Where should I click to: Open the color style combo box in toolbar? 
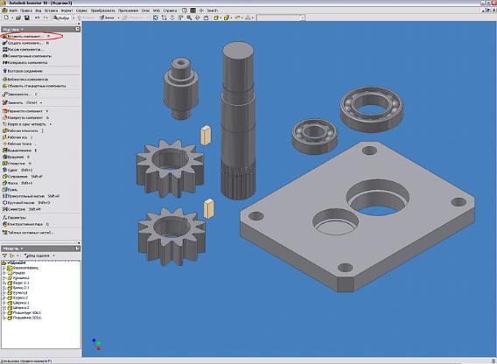pos(281,17)
